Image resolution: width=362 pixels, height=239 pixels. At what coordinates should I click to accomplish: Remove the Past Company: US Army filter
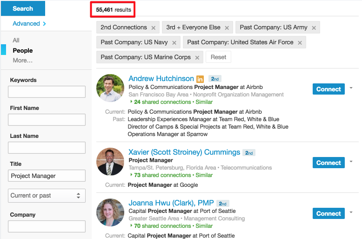click(314, 28)
